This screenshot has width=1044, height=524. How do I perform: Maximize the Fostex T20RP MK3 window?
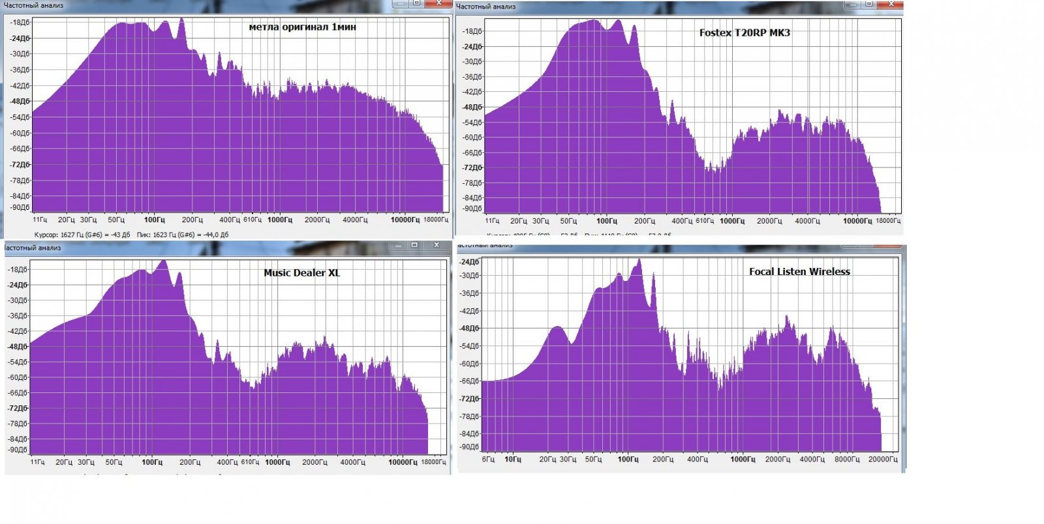pos(869,4)
